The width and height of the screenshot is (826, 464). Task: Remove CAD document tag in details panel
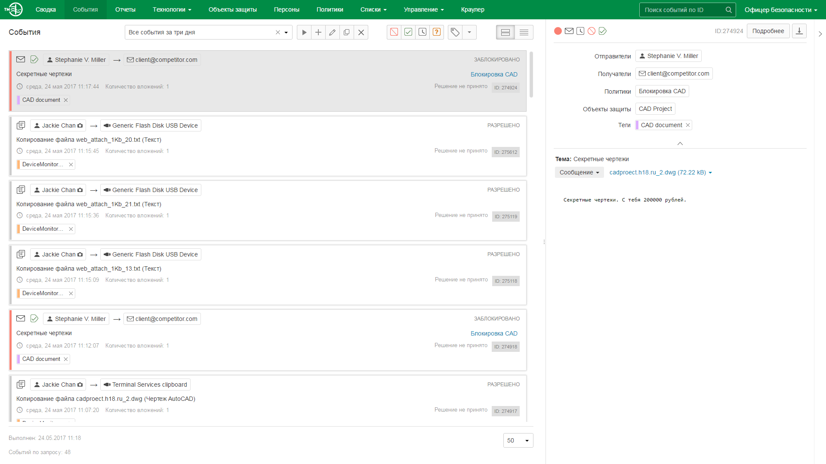point(688,125)
